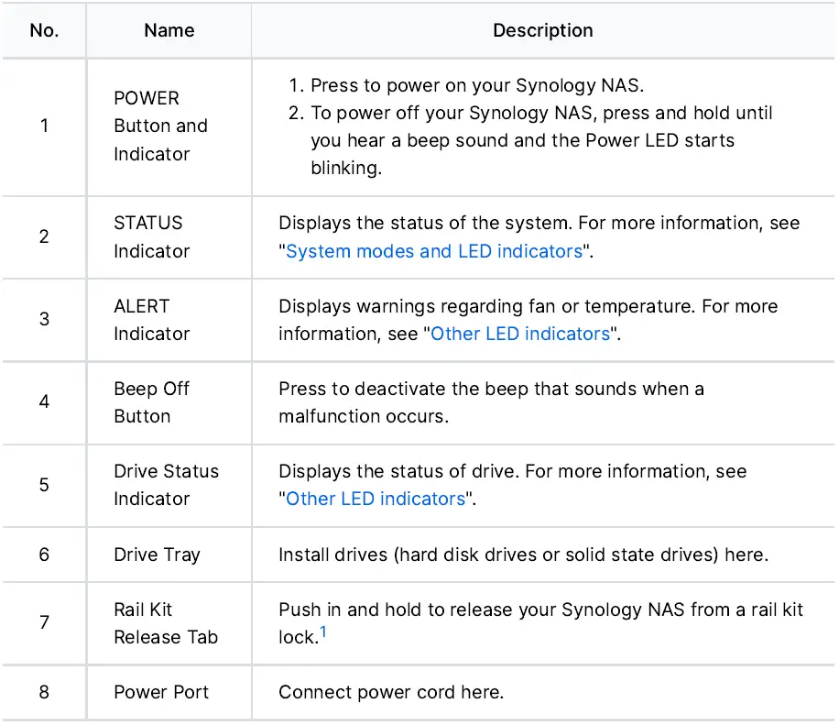
Task: Open "Other LED indicators" link in ALERT row
Action: 520,334
